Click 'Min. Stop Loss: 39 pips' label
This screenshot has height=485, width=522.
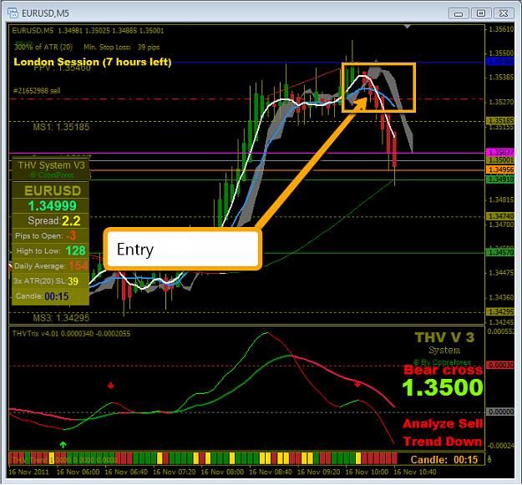[121, 48]
